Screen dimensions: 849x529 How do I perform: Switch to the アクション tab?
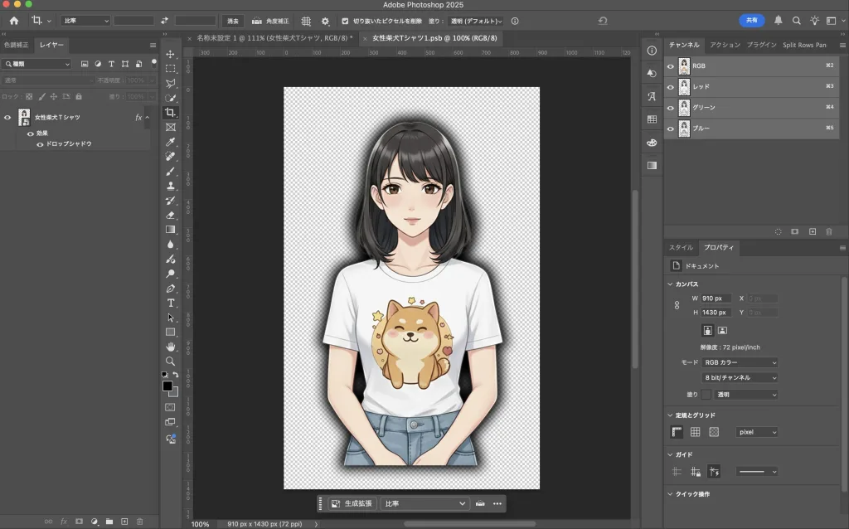point(725,45)
